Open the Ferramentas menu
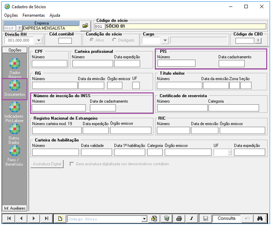 33,15
